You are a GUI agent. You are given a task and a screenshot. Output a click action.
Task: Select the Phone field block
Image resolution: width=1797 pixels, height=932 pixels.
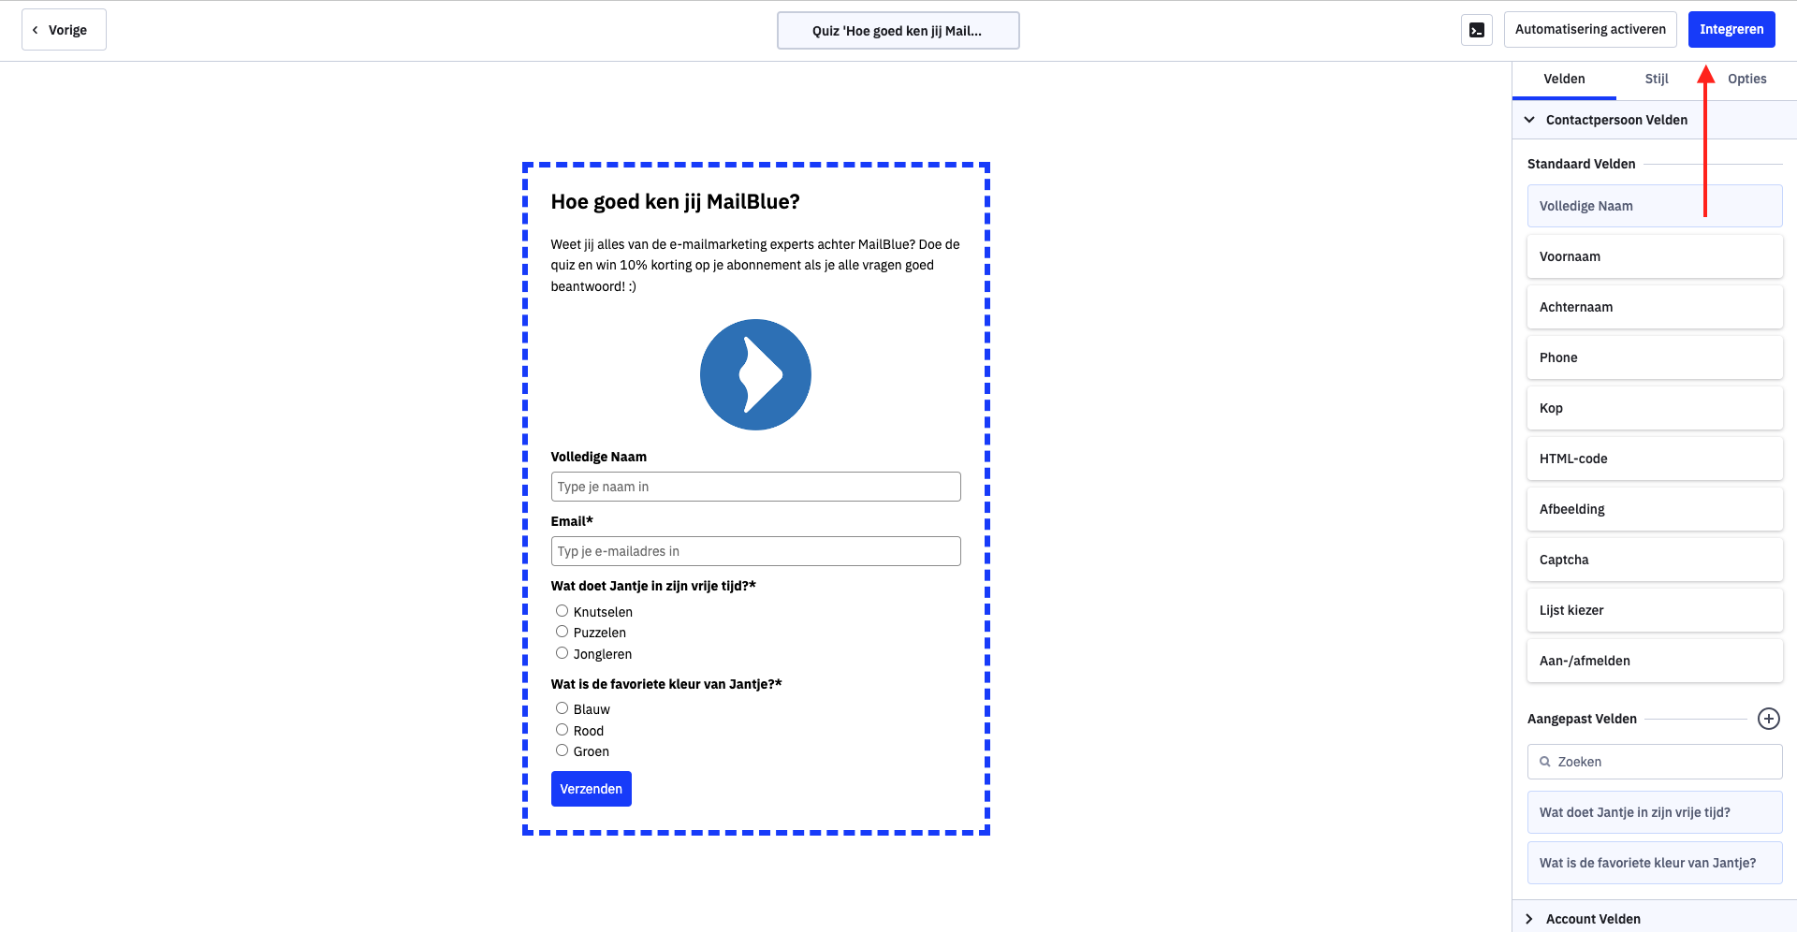coord(1655,357)
